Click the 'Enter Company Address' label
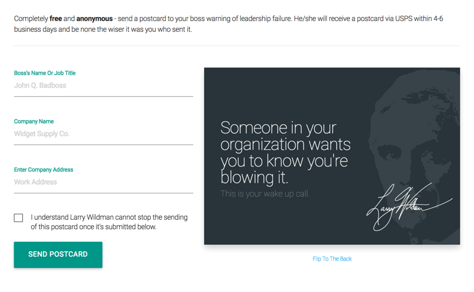 pyautogui.click(x=44, y=170)
